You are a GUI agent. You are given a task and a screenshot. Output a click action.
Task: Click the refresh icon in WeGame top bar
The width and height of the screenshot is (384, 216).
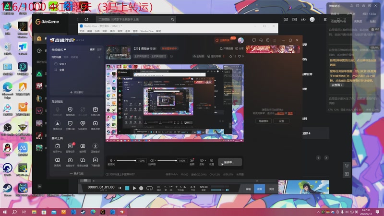[86, 19]
